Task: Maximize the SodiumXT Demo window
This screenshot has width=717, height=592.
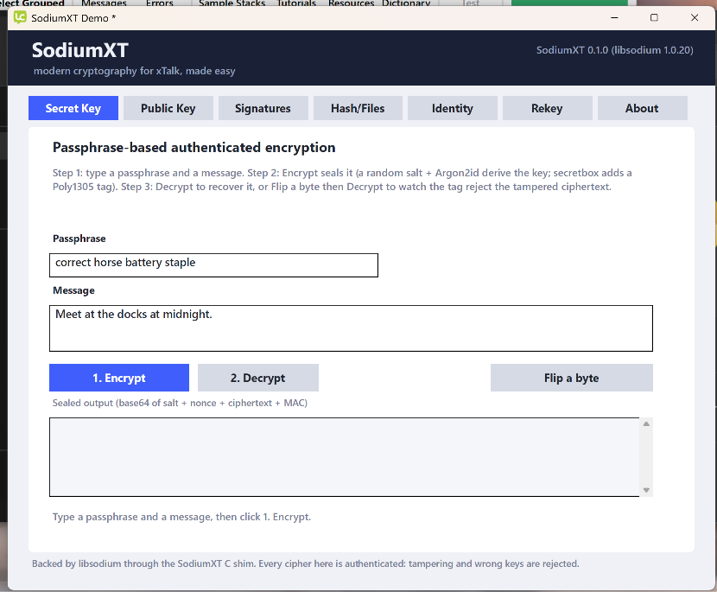Action: pos(654,18)
